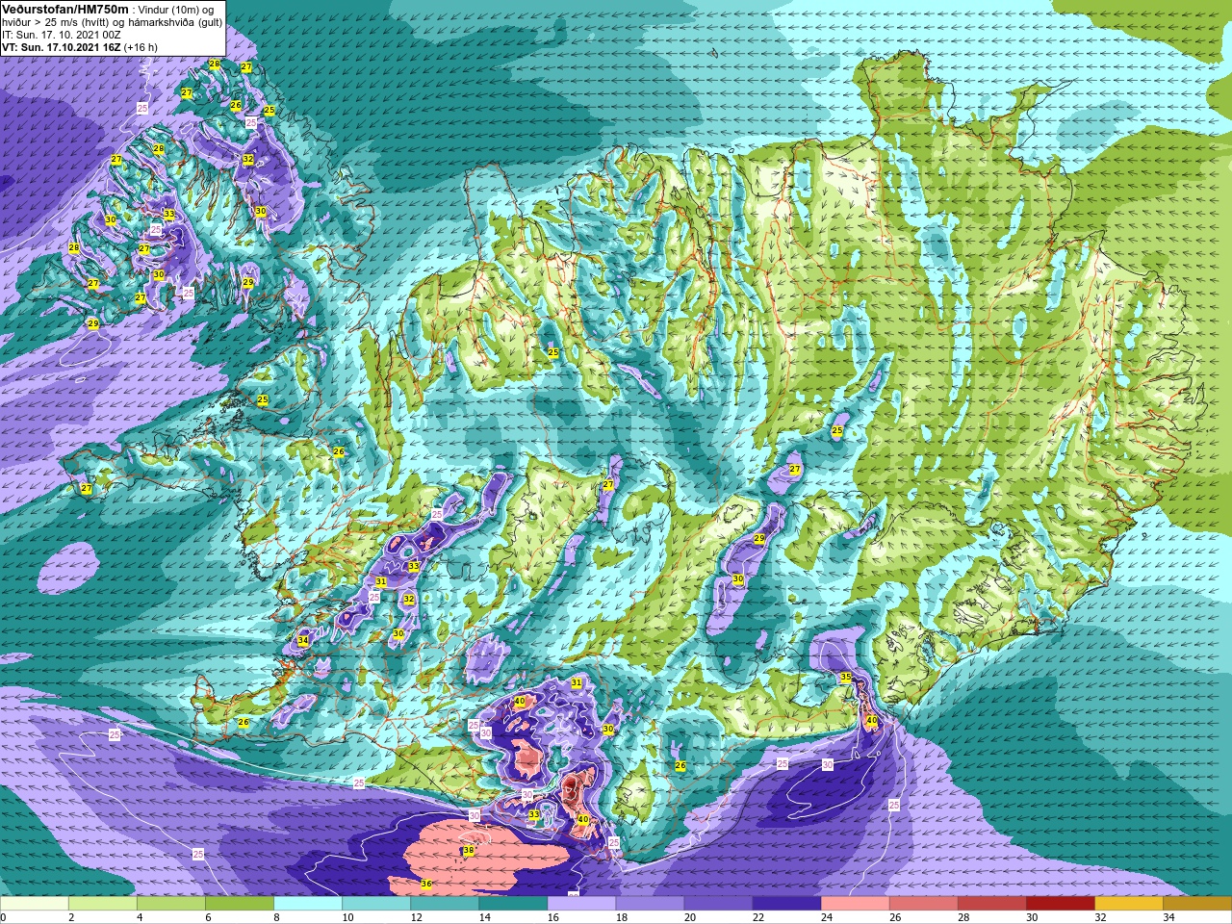Click the yellow gust label "34"
Screen dimensions: 1232x924
pyautogui.click(x=303, y=641)
